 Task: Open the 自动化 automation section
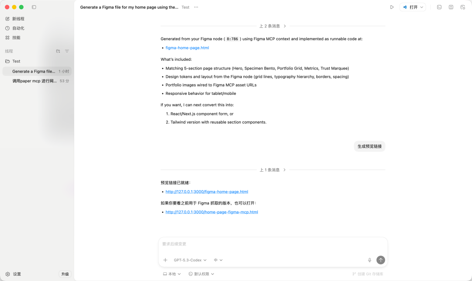(15, 28)
